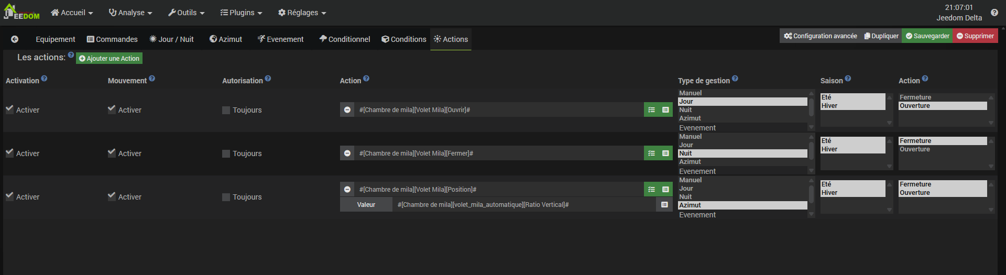
Task: Click the command picker icon for the Fermer action
Action: click(x=665, y=153)
